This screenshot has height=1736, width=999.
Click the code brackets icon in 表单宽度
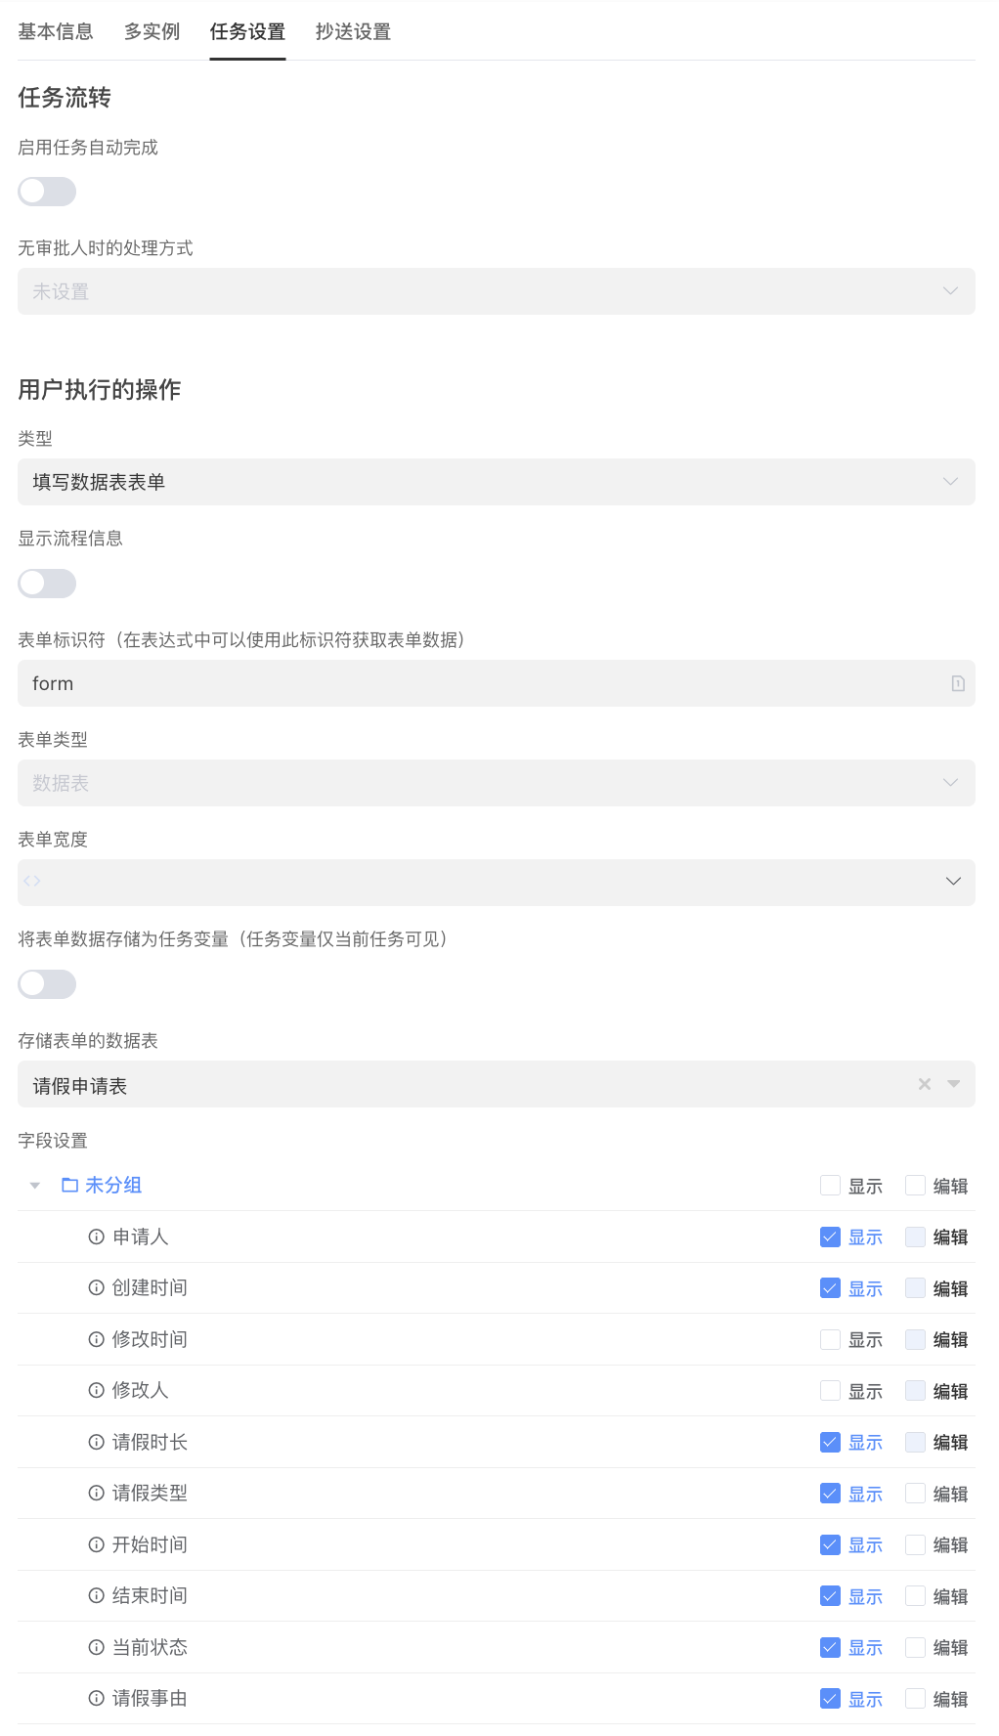click(32, 881)
